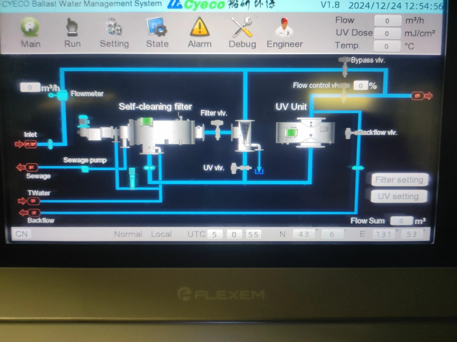Image resolution: width=457 pixels, height=342 pixels.
Task: Select the Self-cleaning filter graphic
Action: coord(162,133)
